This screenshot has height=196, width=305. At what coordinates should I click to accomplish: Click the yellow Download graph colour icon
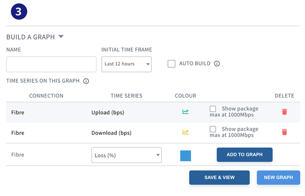(186, 133)
